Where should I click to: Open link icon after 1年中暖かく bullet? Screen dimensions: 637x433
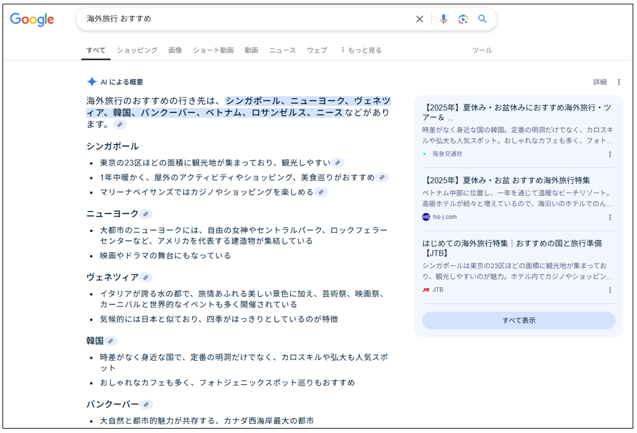[382, 178]
